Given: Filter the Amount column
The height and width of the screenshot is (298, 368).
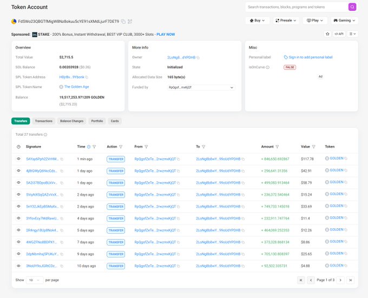Looking at the screenshot, I should pos(278,147).
